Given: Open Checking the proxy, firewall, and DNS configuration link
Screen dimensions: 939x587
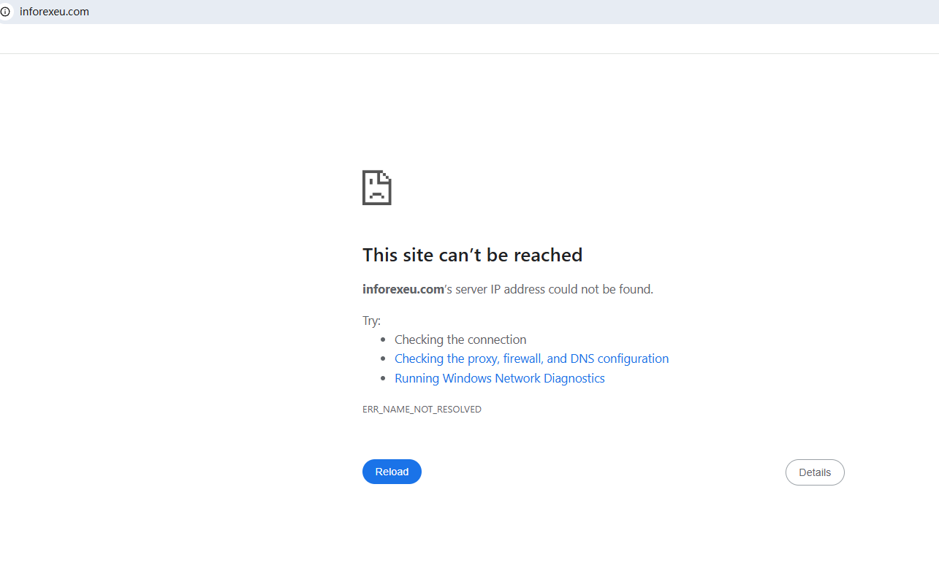Looking at the screenshot, I should click(x=531, y=358).
